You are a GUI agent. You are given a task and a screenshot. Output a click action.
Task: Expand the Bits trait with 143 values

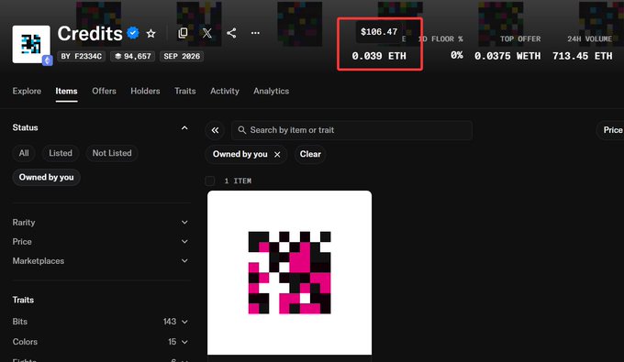pos(100,322)
